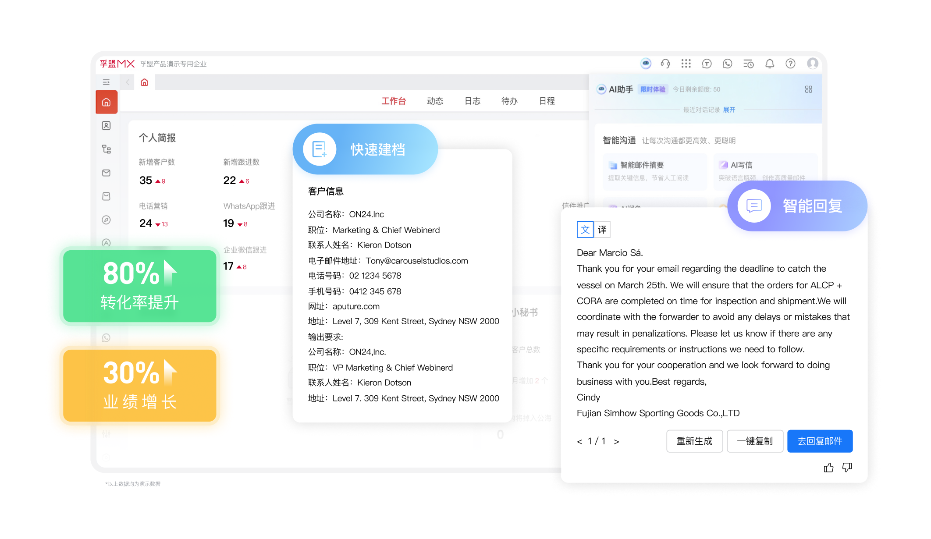Open the notifications bell icon
Viewport: 931px width, 539px height.
pyautogui.click(x=769, y=64)
